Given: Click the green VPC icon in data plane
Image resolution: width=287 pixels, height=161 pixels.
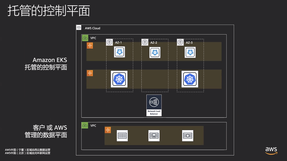Looking at the screenshot, I should tap(85, 125).
